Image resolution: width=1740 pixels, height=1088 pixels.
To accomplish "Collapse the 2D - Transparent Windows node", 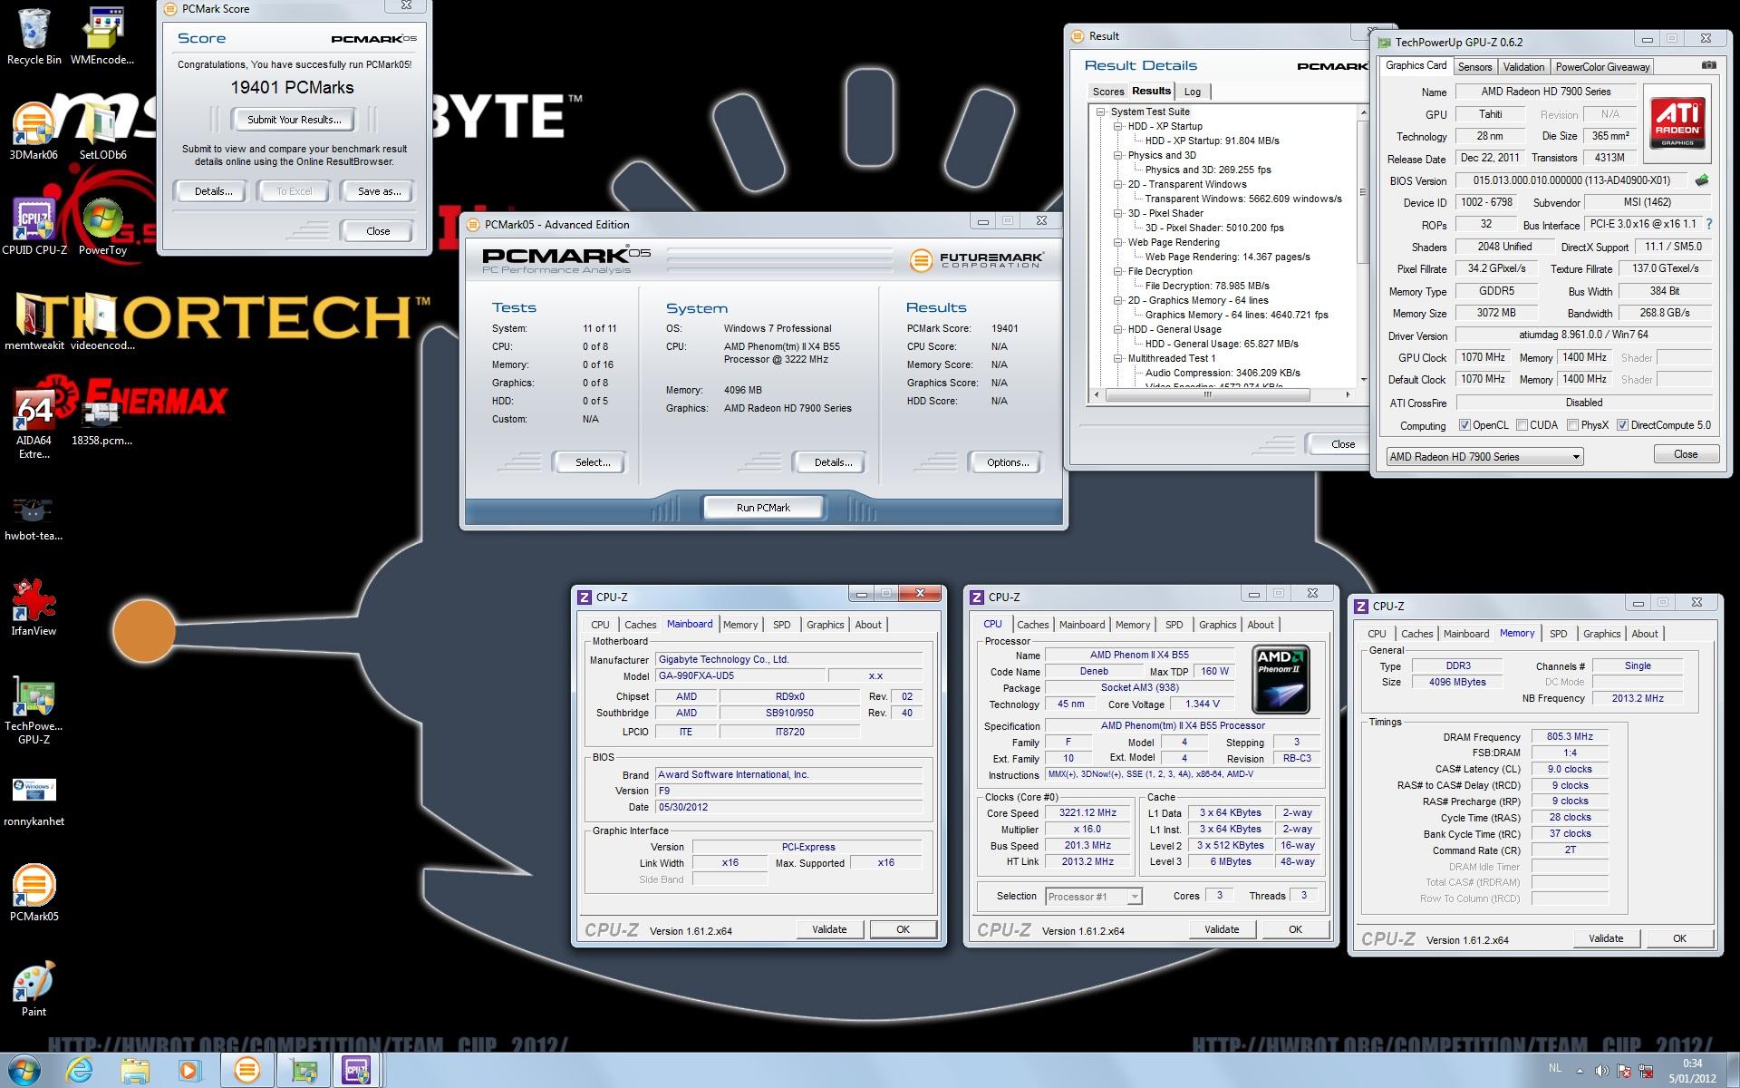I will point(1118,185).
